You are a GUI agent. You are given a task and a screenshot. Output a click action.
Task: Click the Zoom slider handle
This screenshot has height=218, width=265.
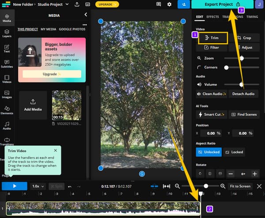pos(242,58)
